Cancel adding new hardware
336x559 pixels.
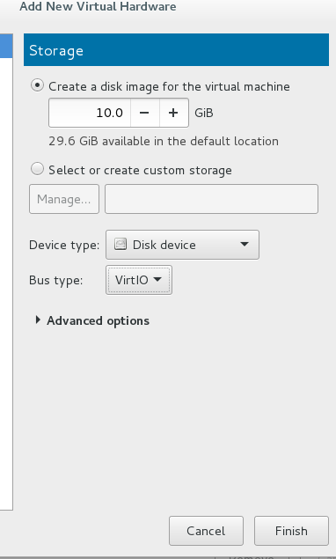[x=206, y=531]
